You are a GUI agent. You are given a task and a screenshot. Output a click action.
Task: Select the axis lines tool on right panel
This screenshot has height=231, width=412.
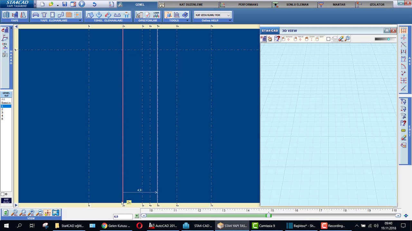pos(403,30)
